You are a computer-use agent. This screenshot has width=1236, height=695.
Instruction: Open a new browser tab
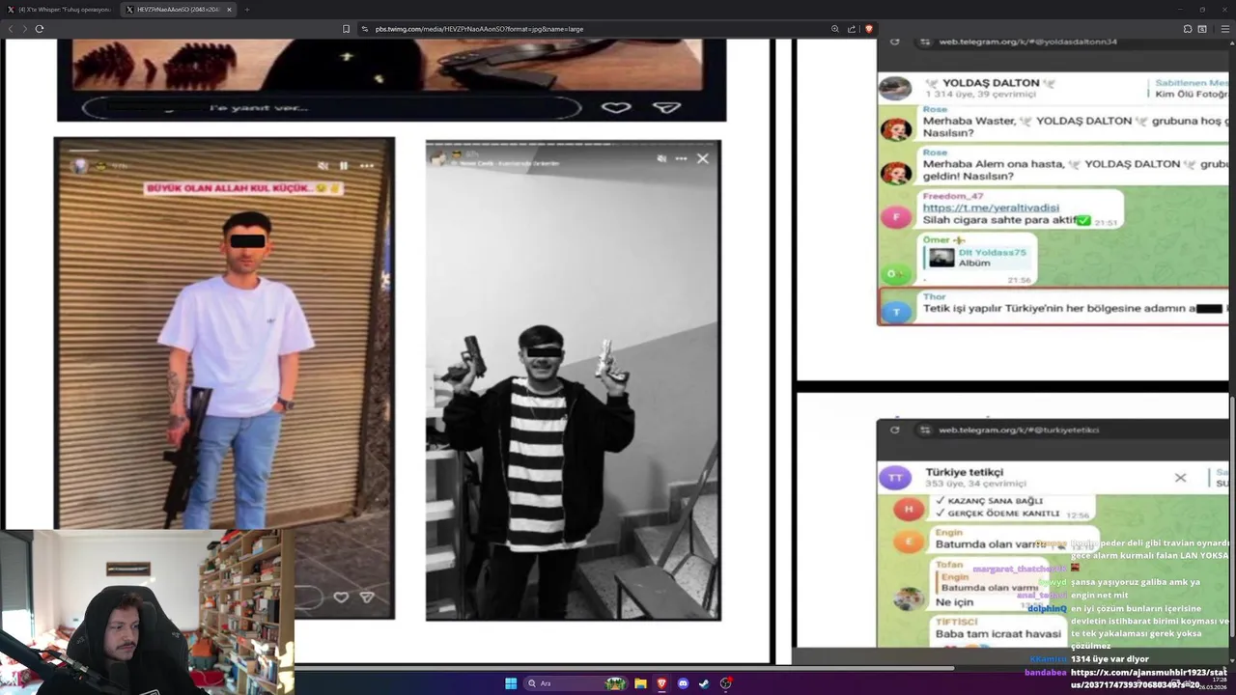(x=246, y=10)
